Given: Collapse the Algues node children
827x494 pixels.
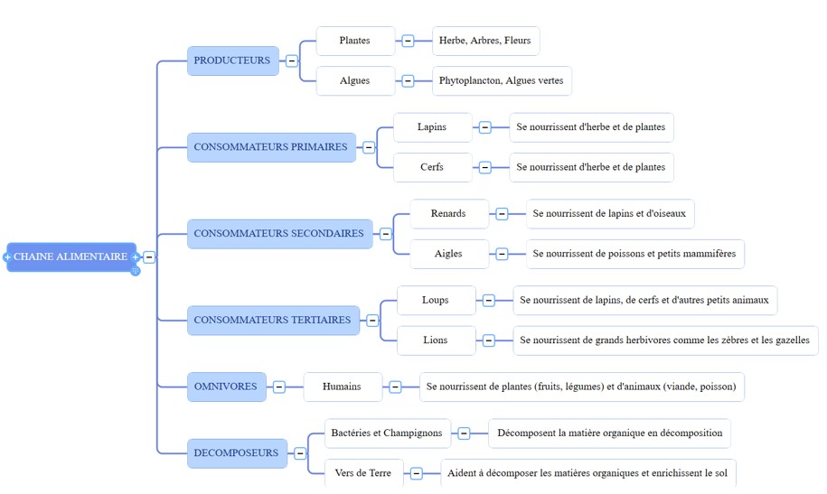Looking at the screenshot, I should coord(408,80).
